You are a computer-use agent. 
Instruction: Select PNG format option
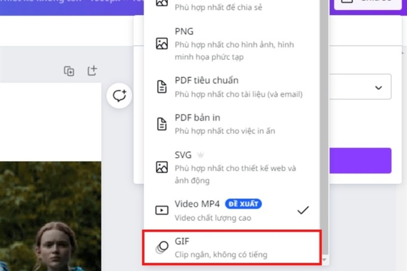(x=232, y=44)
